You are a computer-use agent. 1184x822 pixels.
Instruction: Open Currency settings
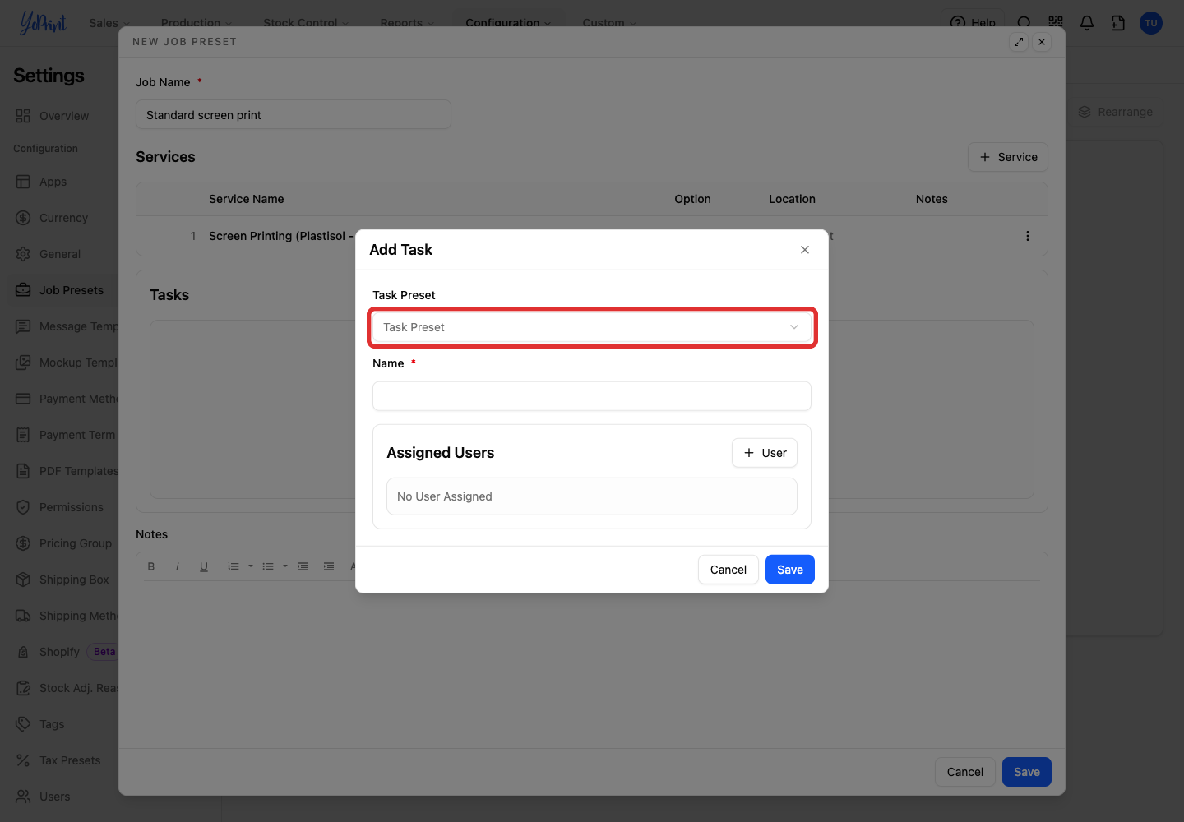pos(64,218)
